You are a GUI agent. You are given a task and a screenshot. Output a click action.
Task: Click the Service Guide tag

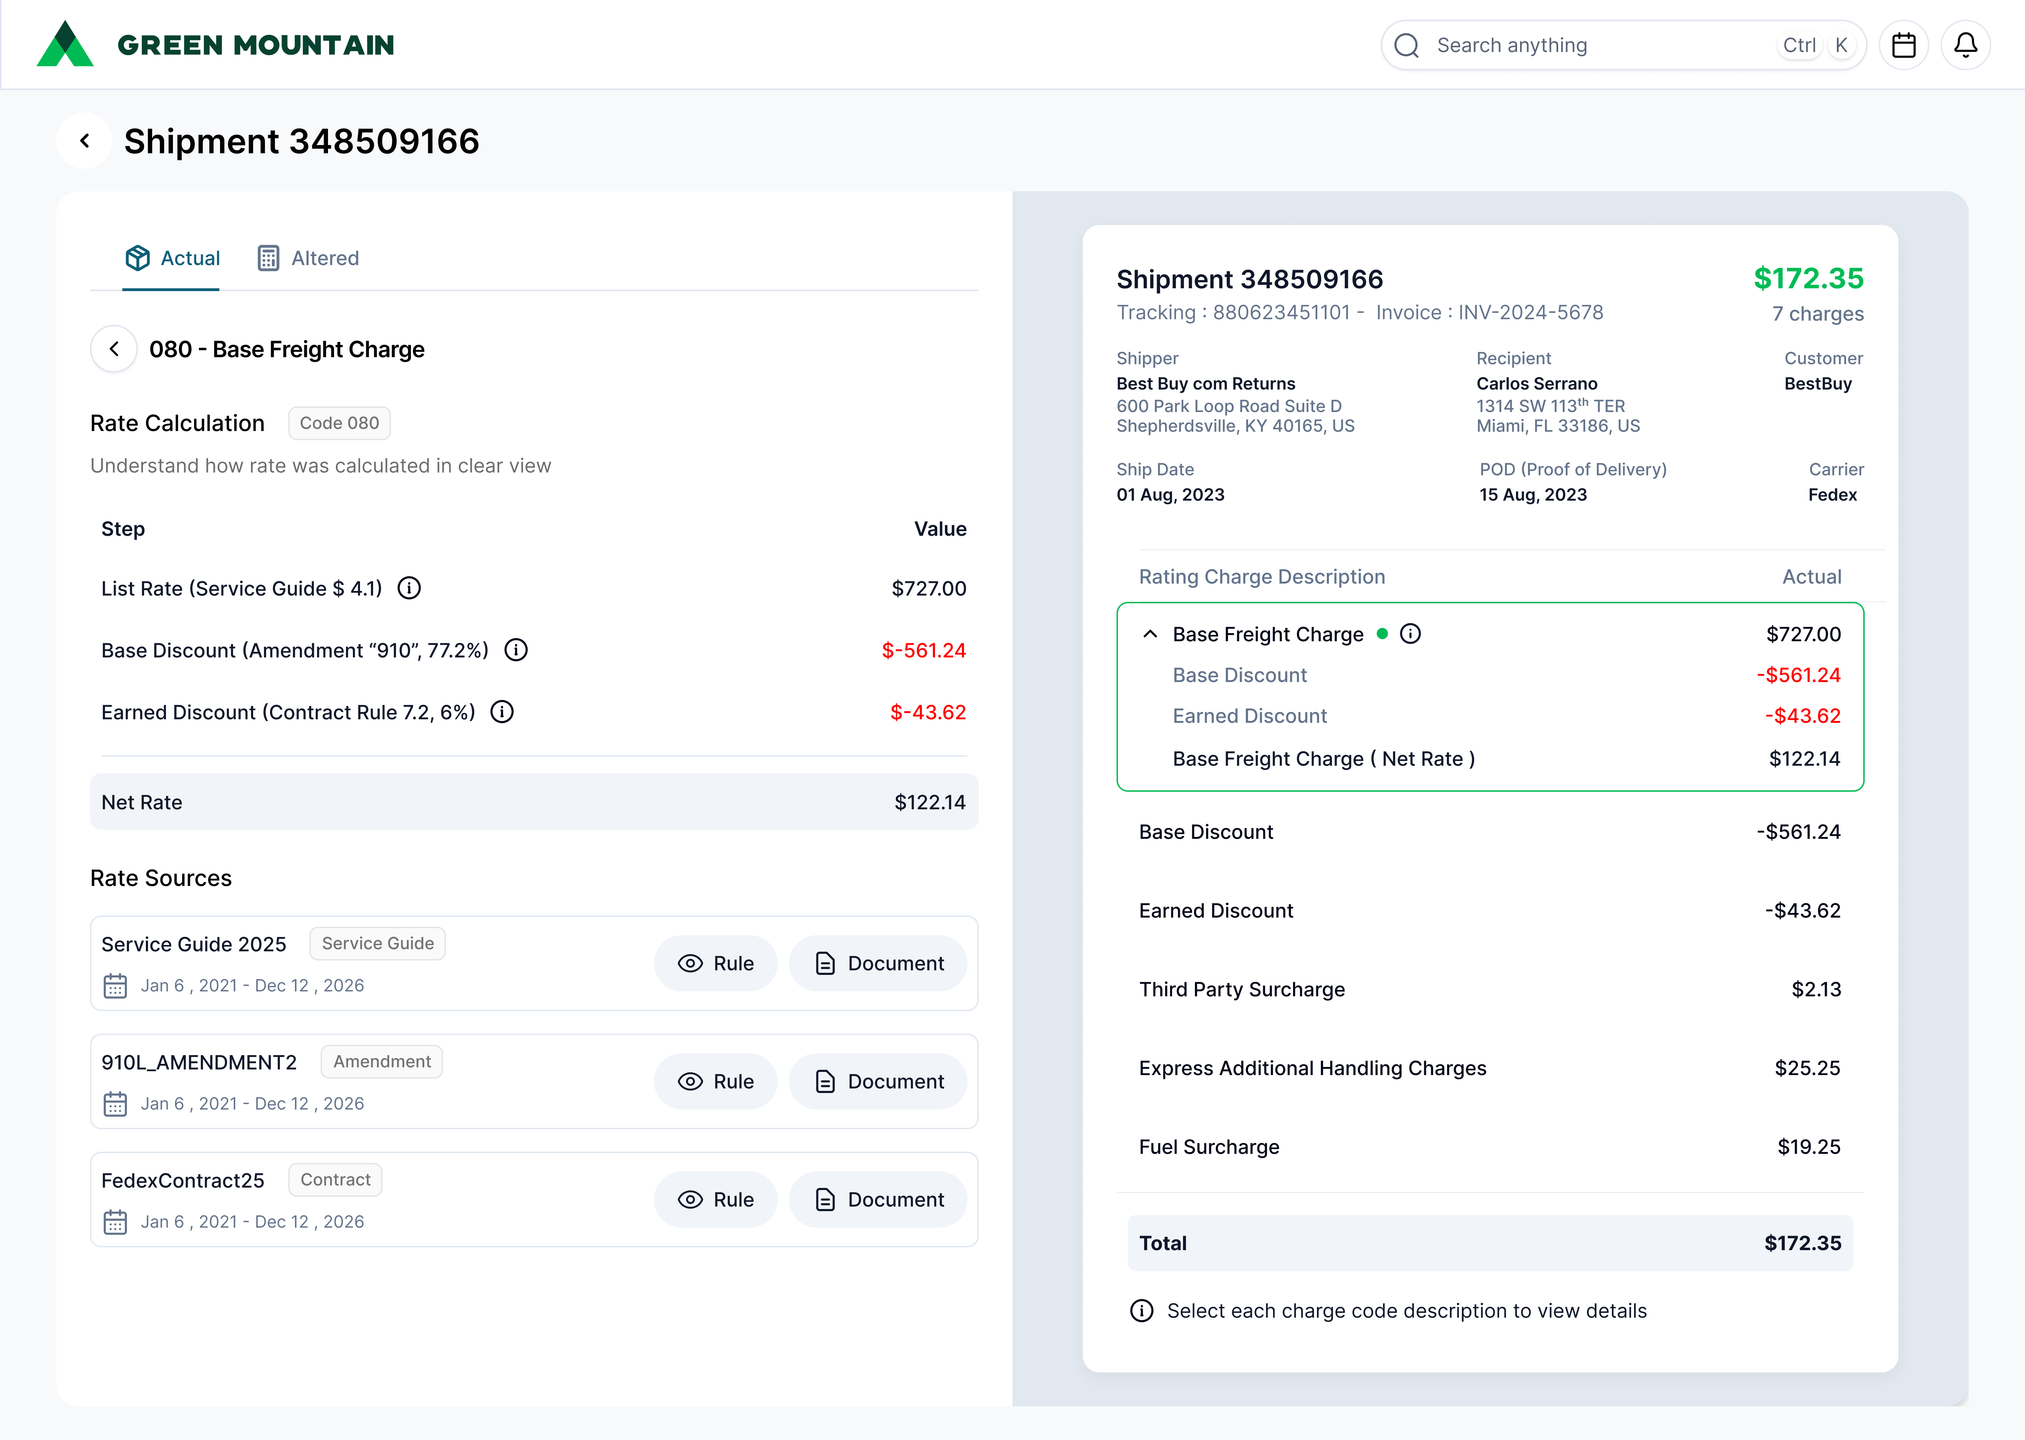point(378,944)
